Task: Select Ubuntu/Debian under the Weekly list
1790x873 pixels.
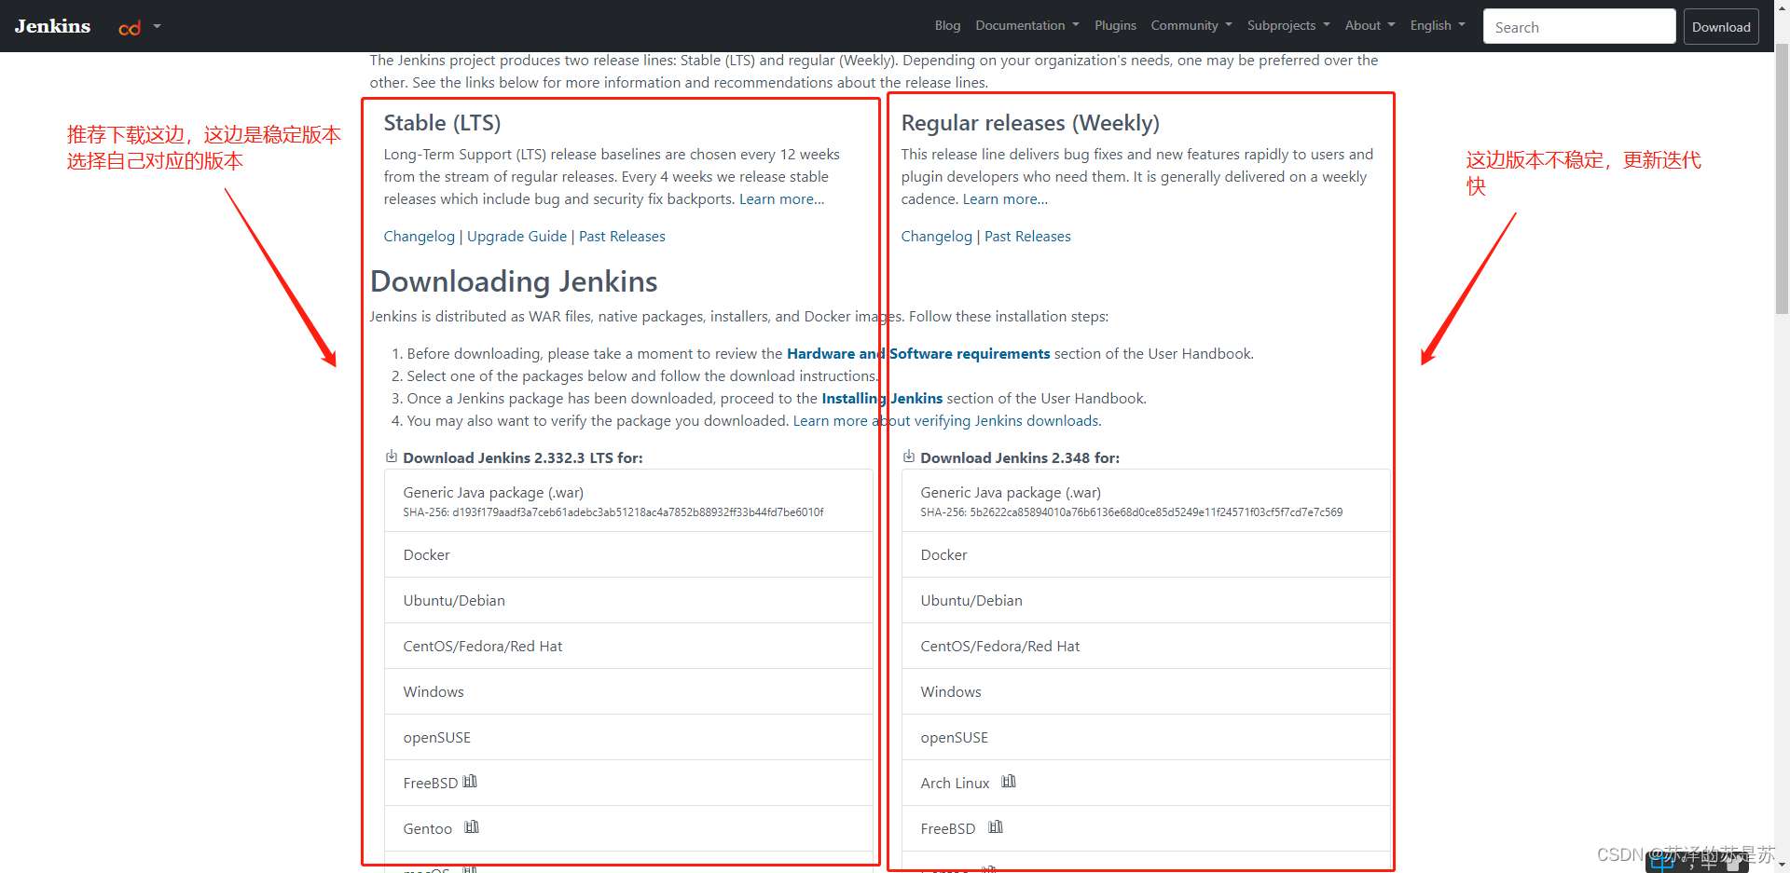Action: (1146, 601)
